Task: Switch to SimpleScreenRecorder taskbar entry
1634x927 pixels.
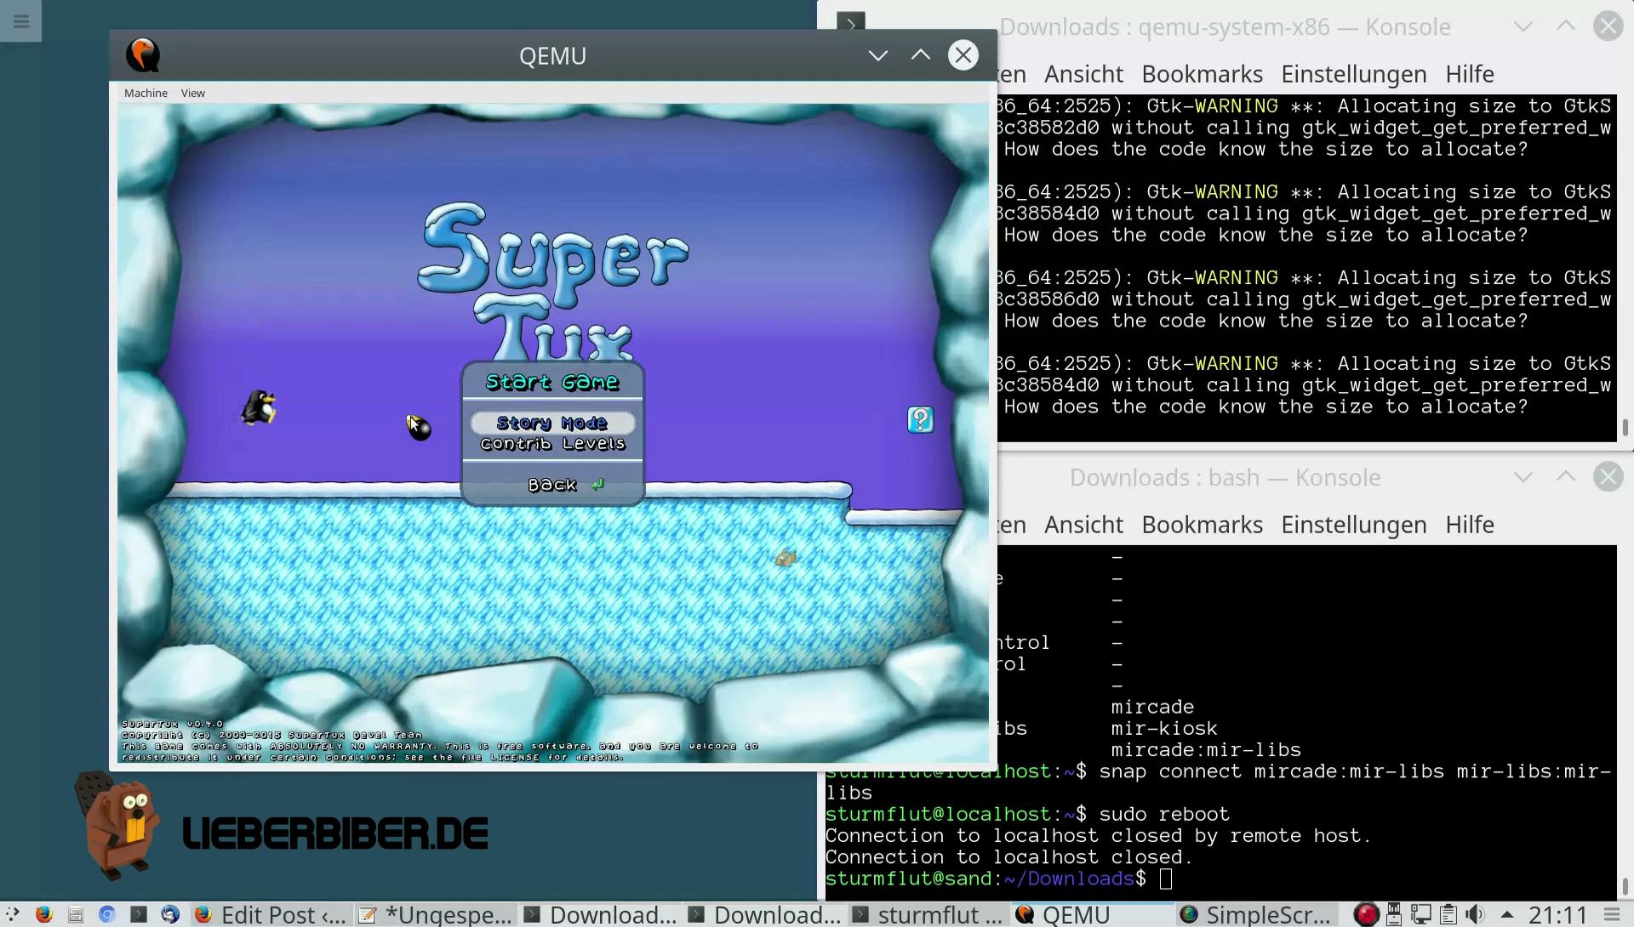Action: click(1256, 914)
